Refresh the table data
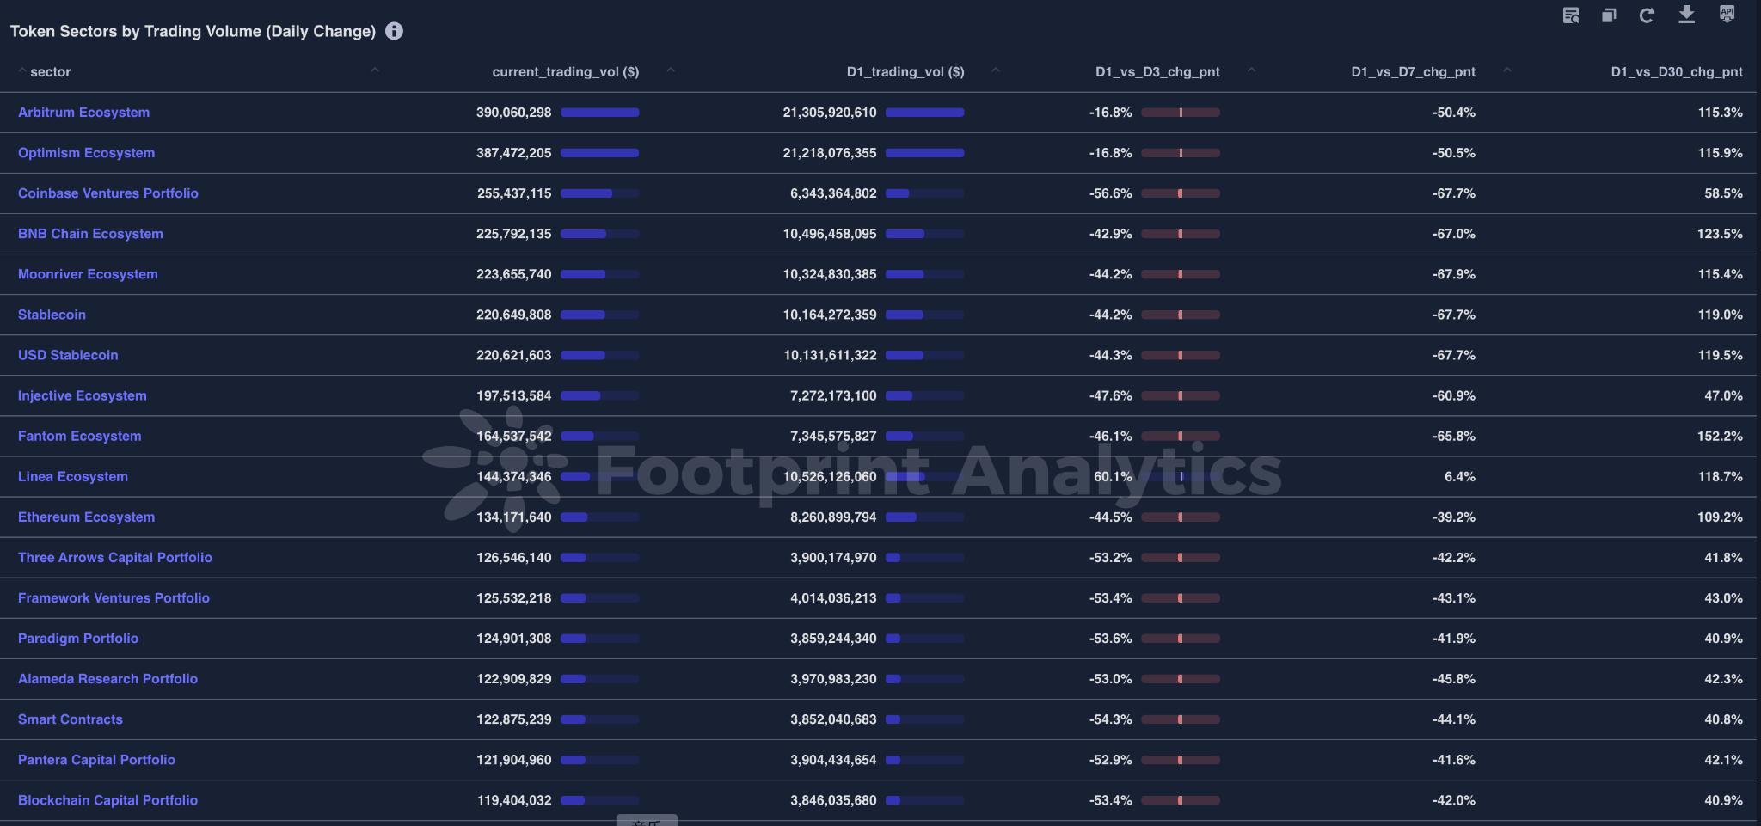 pyautogui.click(x=1647, y=15)
